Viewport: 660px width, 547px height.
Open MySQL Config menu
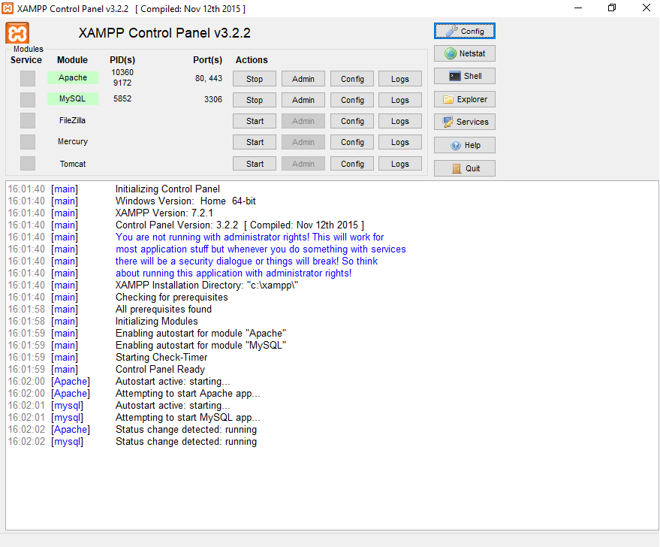click(352, 100)
